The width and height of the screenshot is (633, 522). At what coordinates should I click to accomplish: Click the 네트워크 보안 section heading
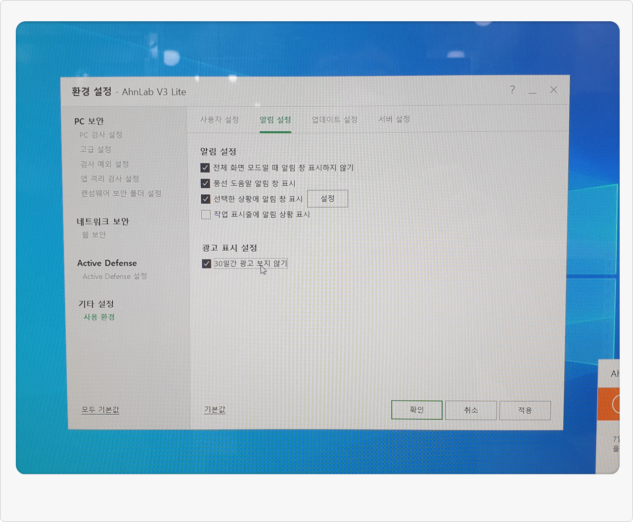coord(103,221)
